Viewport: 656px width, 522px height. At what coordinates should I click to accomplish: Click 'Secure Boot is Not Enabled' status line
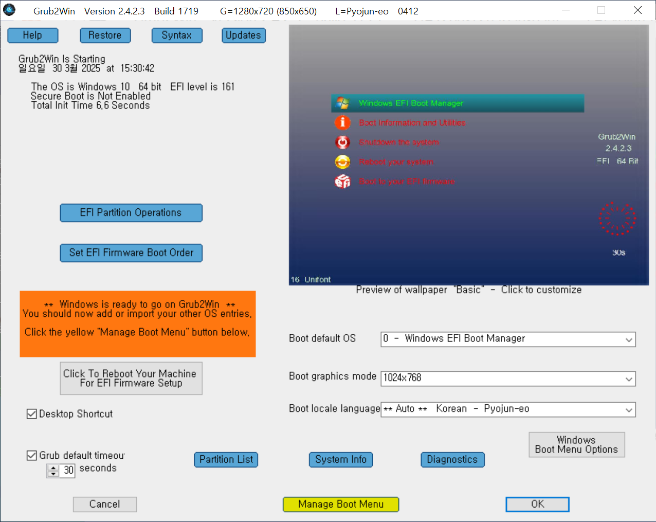[x=90, y=96]
